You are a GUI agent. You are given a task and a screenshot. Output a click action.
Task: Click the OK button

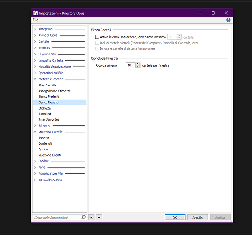coord(175,218)
